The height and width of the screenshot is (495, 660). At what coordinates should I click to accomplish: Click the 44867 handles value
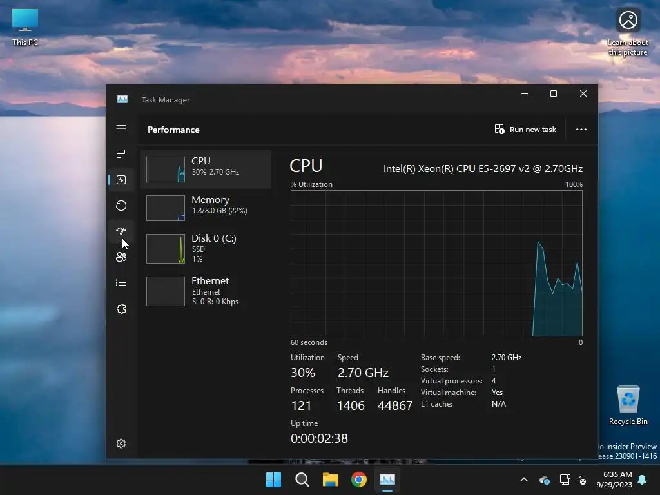click(x=395, y=405)
